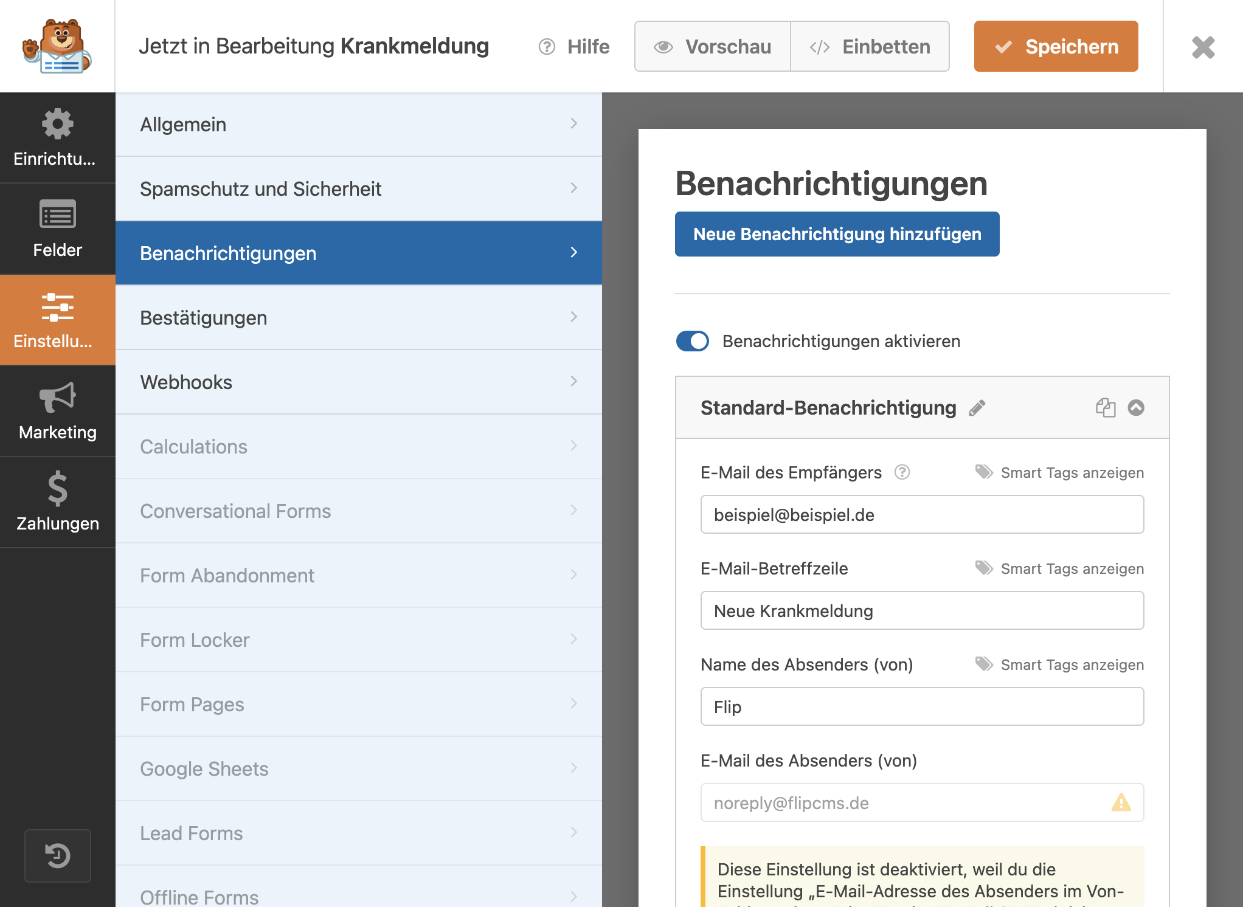Click the WPForms bear mascot logo
1243x907 pixels.
(57, 46)
